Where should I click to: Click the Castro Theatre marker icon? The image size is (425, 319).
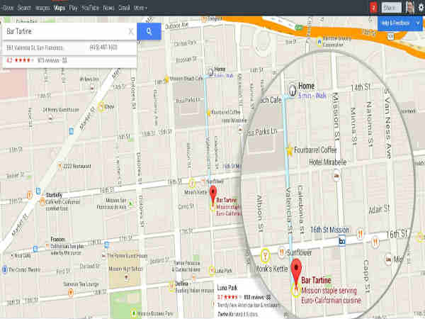pyautogui.click(x=4, y=270)
